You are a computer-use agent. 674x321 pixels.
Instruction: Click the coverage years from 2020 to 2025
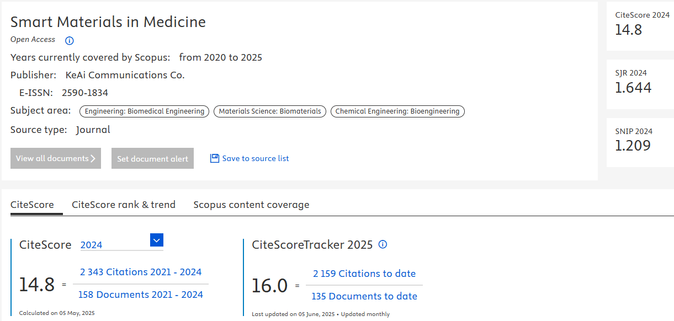tap(221, 57)
